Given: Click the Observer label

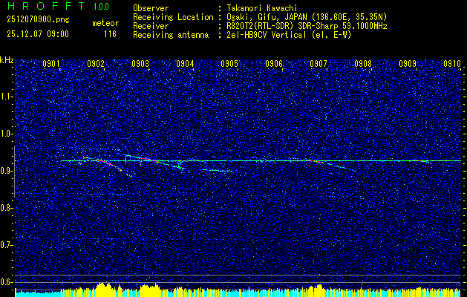Looking at the screenshot, I should (x=151, y=8).
